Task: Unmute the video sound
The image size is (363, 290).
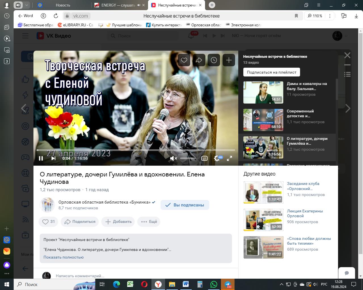Action: [x=173, y=158]
